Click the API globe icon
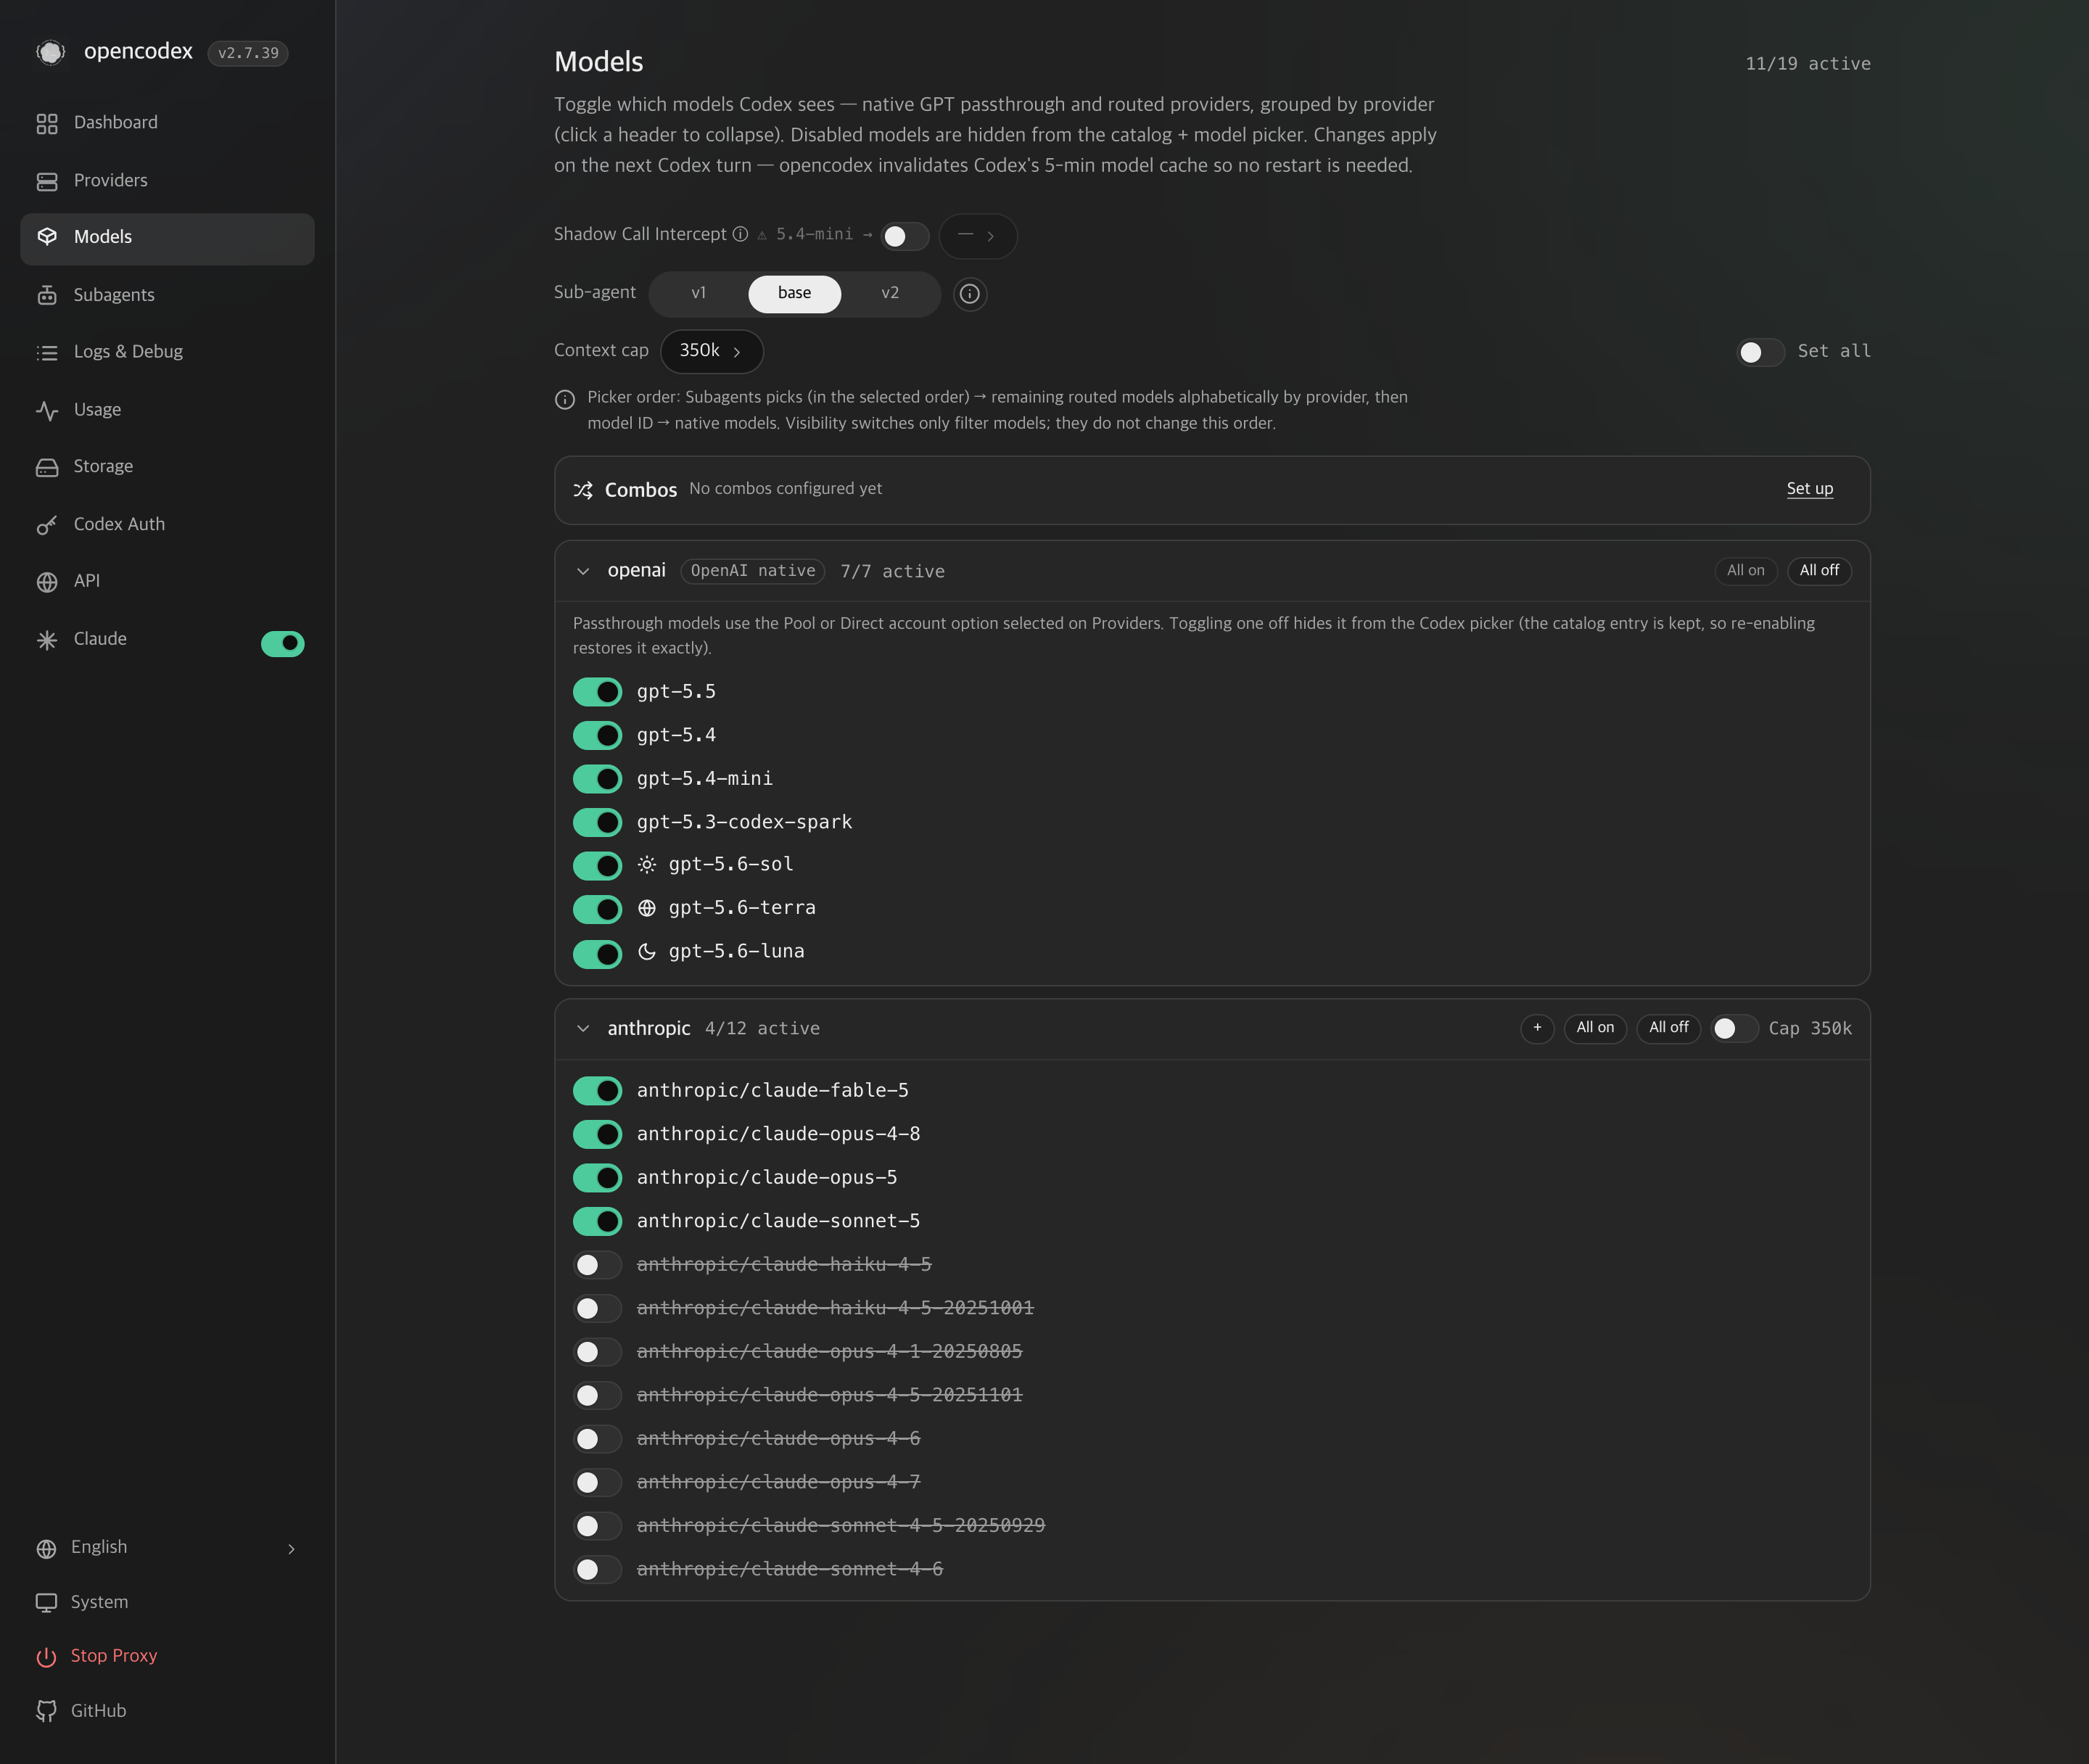2089x1764 pixels. (x=47, y=582)
